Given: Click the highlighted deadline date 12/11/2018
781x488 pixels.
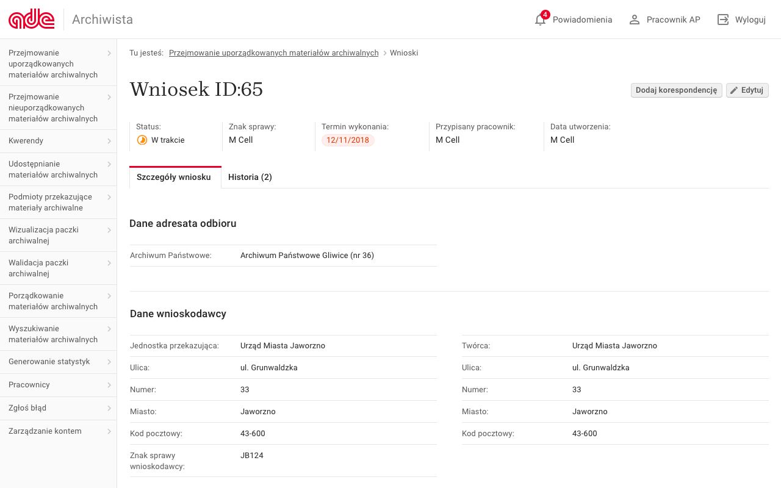Looking at the screenshot, I should coord(348,140).
